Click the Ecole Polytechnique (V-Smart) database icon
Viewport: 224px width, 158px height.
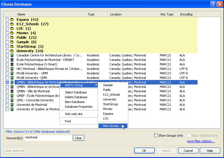12,64
